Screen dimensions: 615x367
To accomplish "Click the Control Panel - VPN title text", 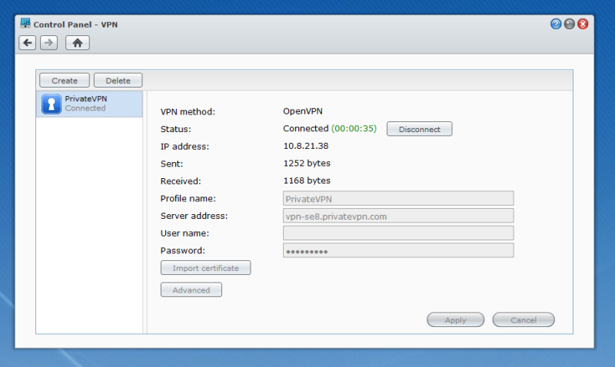I will [75, 25].
